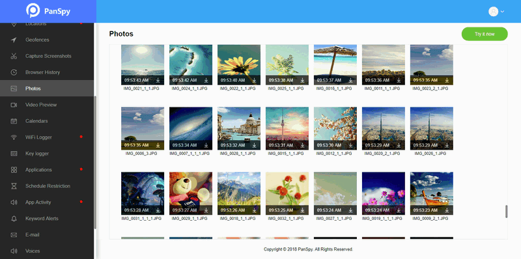Open the Calendars section
Screen dimensions: 521x259
(47, 121)
